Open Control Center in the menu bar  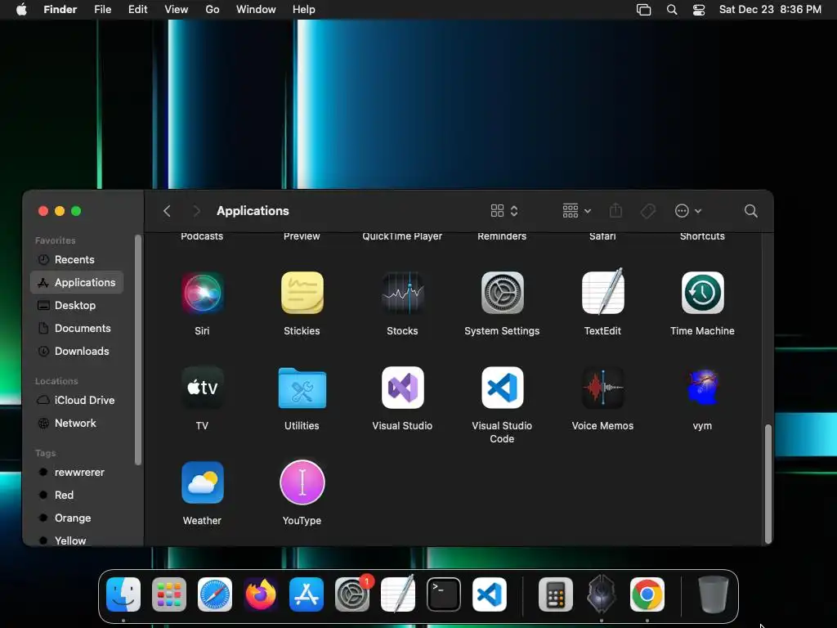click(699, 10)
